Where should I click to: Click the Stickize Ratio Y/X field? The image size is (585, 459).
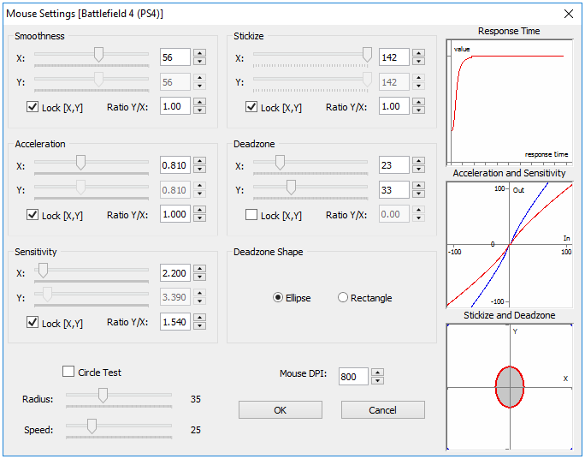click(394, 106)
